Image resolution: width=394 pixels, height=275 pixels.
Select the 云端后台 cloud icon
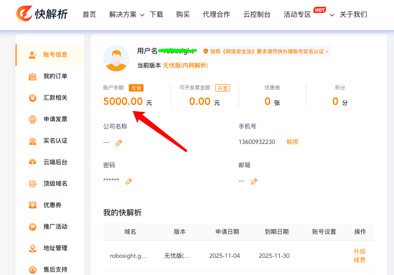coord(33,162)
